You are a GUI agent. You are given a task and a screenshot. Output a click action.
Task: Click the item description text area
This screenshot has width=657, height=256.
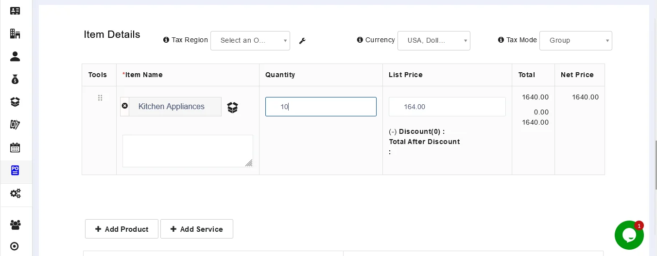click(x=188, y=151)
